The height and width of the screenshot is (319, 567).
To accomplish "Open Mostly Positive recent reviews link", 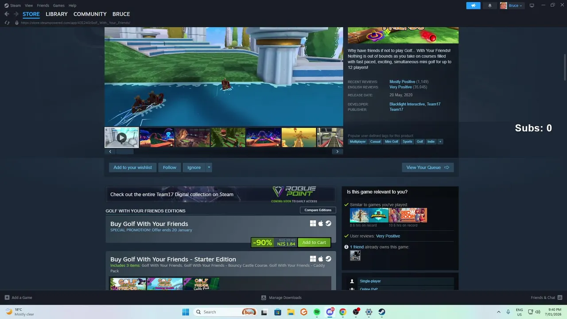I will (402, 82).
